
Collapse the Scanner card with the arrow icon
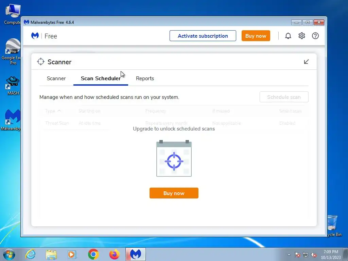click(306, 62)
